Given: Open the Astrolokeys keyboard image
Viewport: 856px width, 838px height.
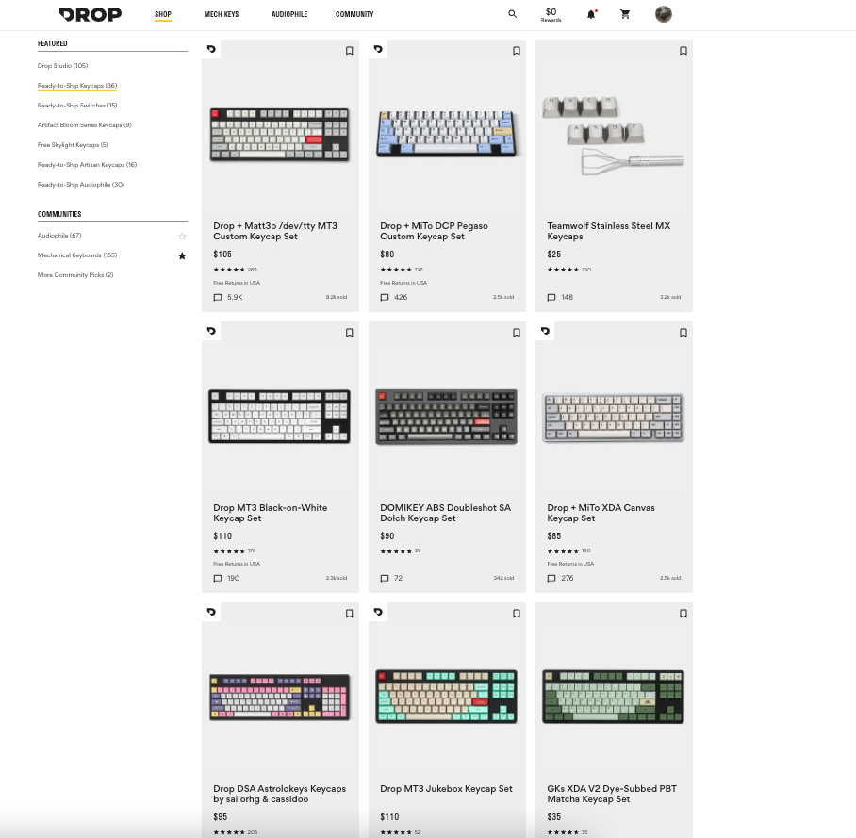Looking at the screenshot, I should (x=279, y=698).
